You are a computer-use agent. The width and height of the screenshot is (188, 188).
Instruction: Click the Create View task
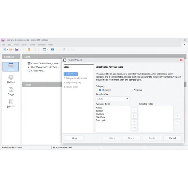[x=36, y=71]
